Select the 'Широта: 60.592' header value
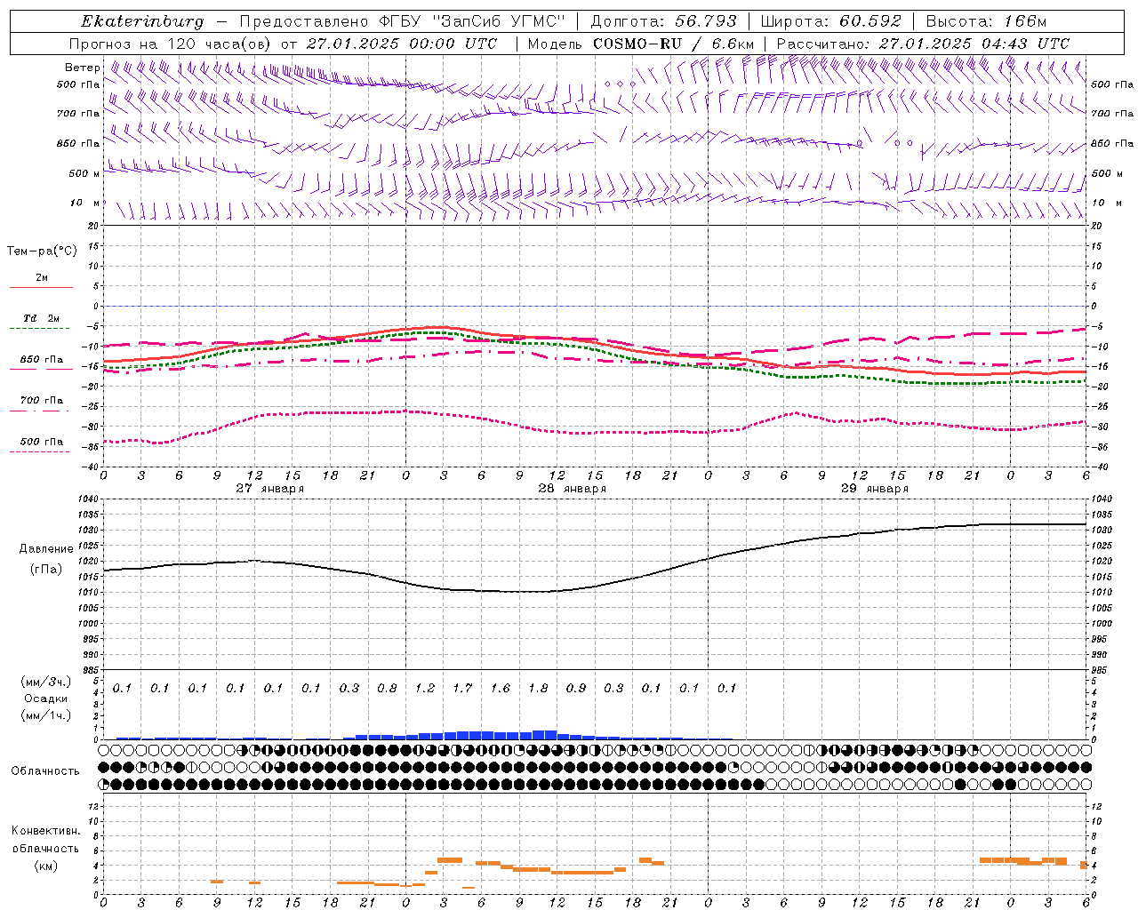 831,21
